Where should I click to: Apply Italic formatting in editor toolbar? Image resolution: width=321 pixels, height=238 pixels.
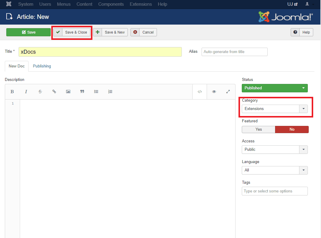click(x=26, y=92)
